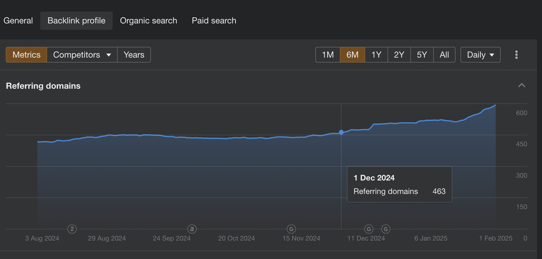542x259 pixels.
Task: Open the Daily interval dropdown
Action: coord(480,55)
